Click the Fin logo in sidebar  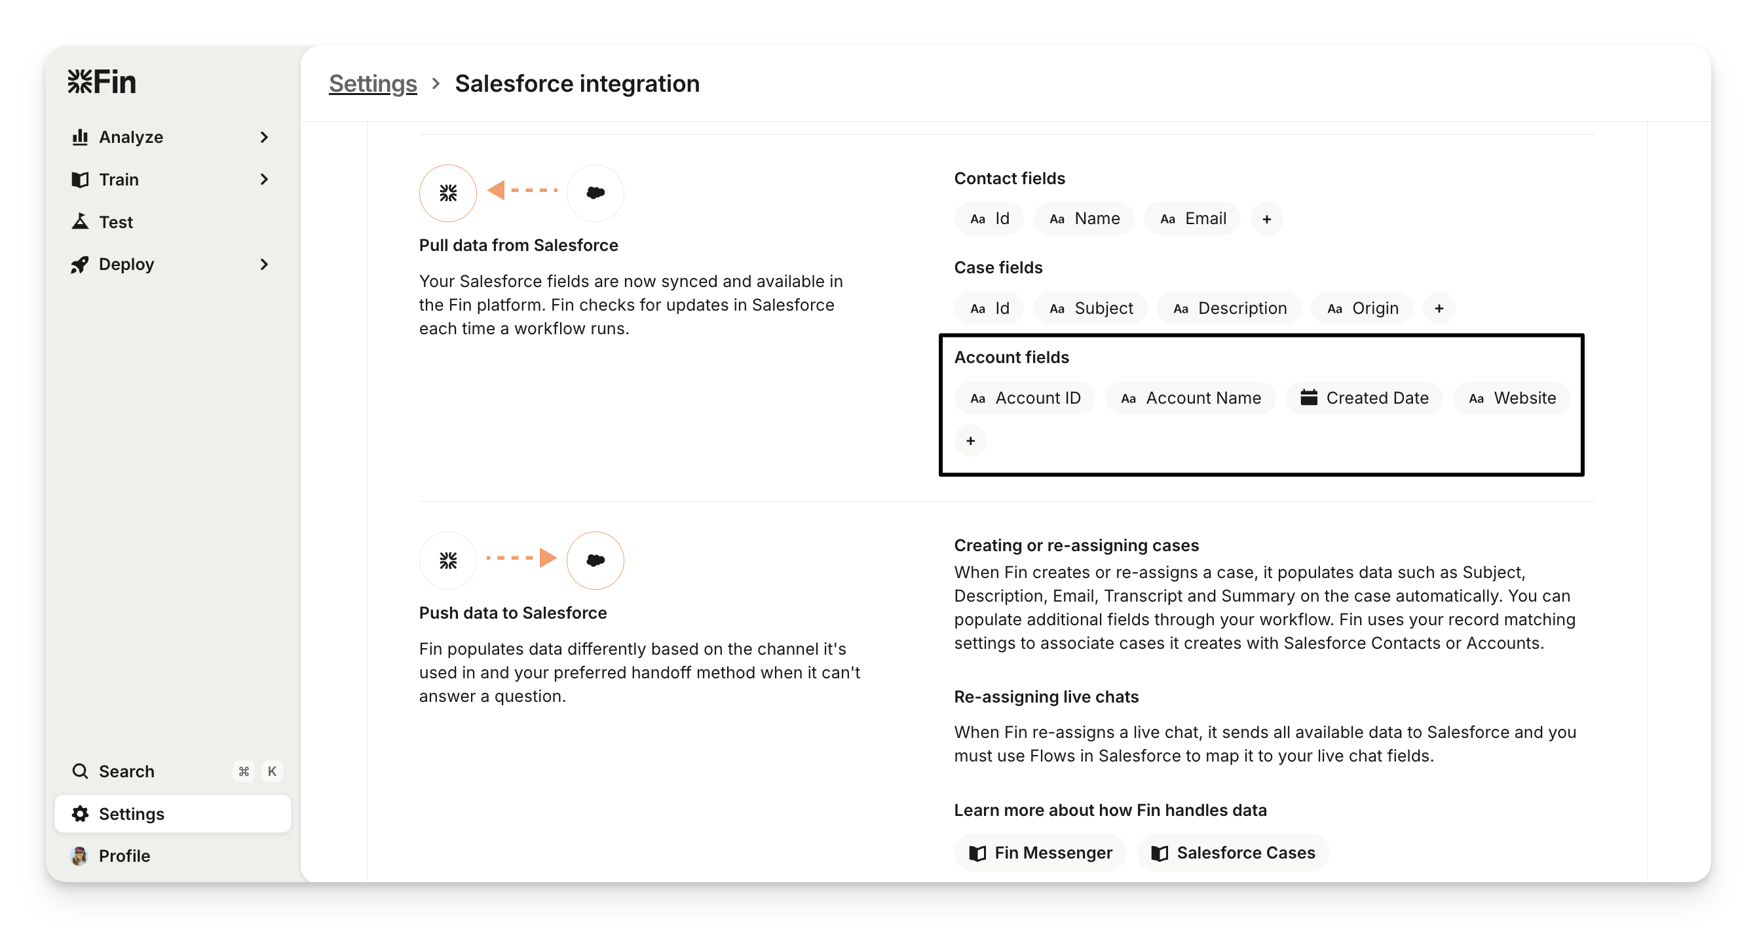(102, 82)
